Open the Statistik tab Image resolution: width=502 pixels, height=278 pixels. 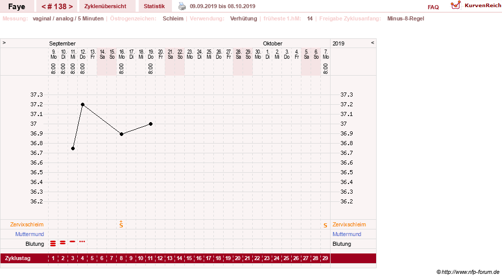[154, 6]
